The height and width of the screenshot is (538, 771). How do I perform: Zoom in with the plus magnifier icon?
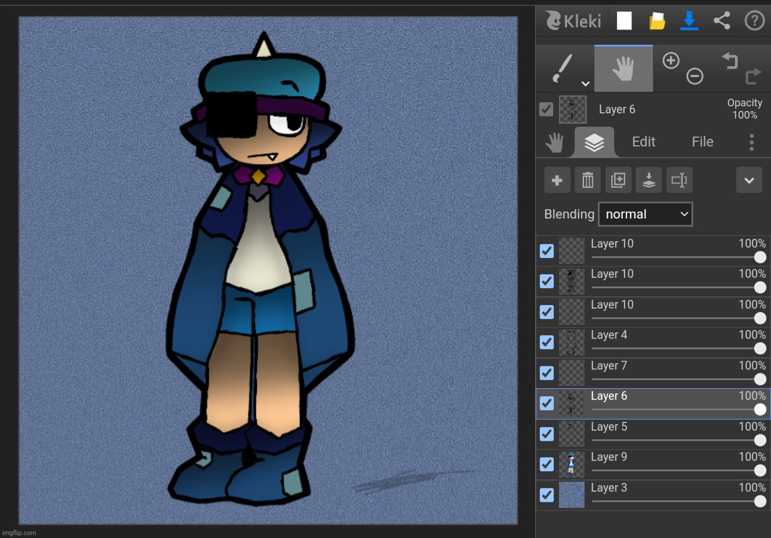point(671,60)
